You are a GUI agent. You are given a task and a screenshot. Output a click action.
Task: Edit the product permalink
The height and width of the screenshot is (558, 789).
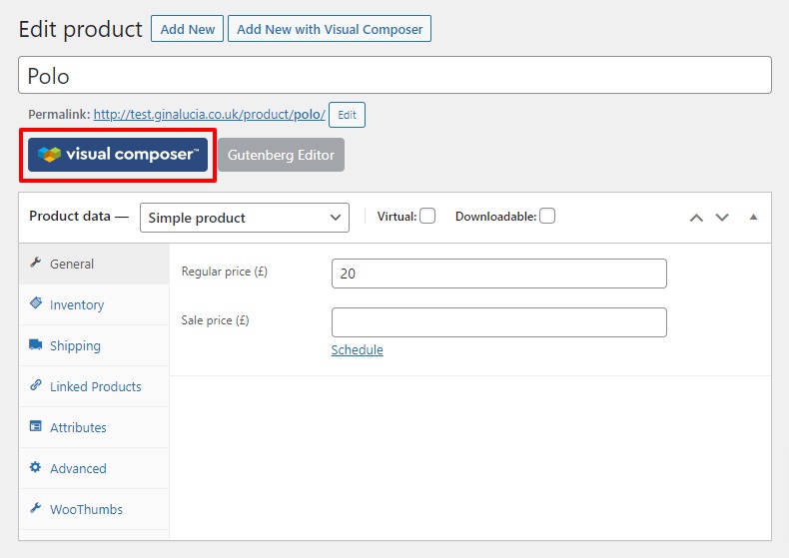347,115
